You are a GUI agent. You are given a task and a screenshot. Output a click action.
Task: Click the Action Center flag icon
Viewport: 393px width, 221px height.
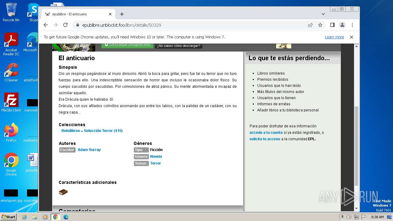pyautogui.click(x=364, y=217)
